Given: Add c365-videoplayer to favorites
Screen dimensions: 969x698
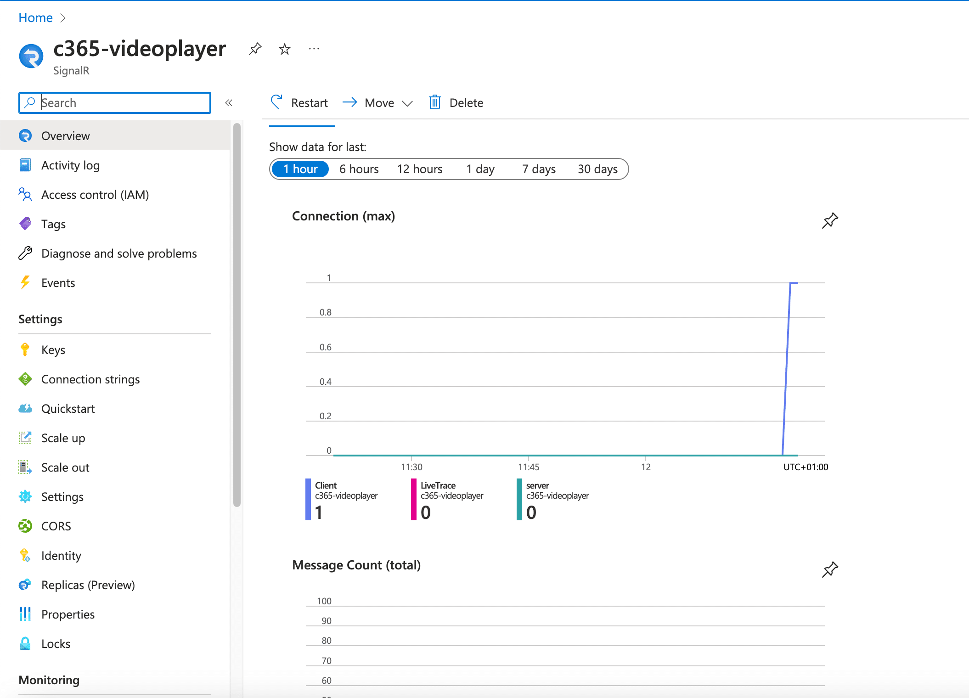Looking at the screenshot, I should tap(284, 49).
